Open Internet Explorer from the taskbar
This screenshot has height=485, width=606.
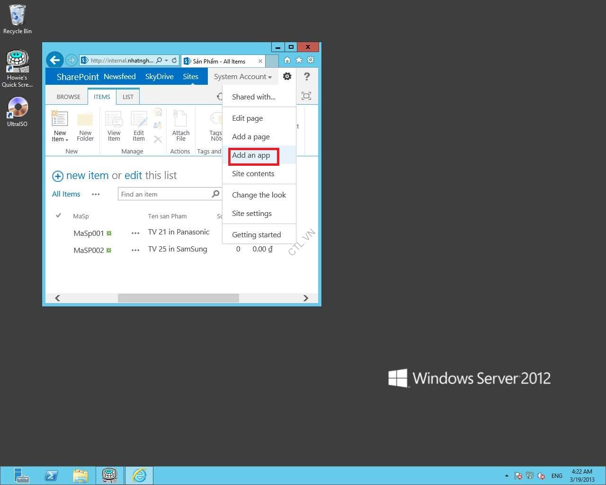139,475
